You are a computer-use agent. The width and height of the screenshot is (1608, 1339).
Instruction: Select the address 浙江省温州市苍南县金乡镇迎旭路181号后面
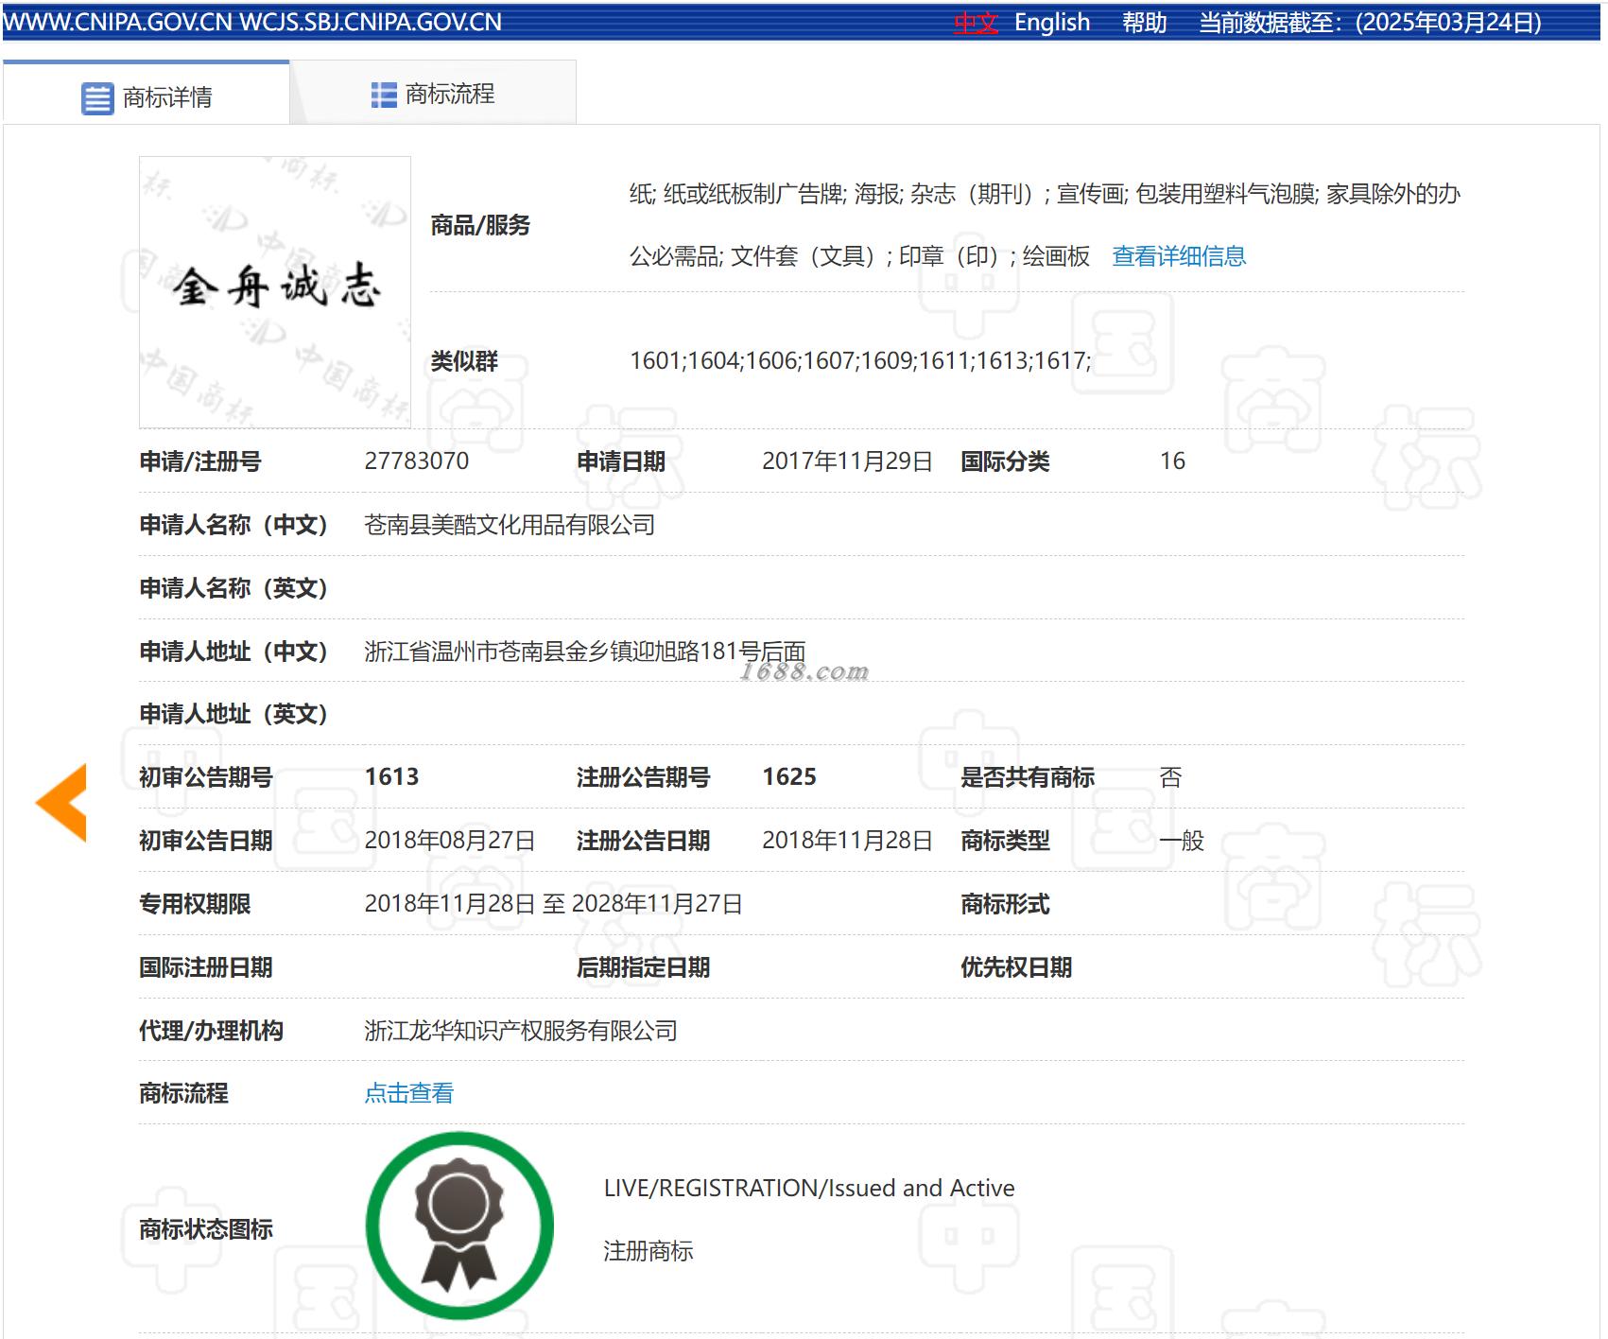(585, 652)
